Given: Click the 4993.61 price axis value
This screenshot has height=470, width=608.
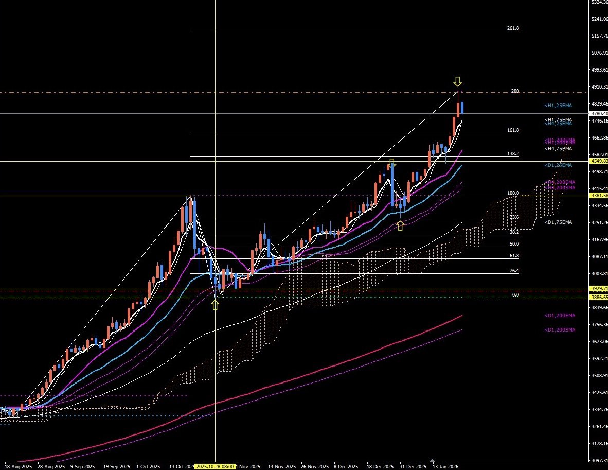Looking at the screenshot, I should pos(599,70).
